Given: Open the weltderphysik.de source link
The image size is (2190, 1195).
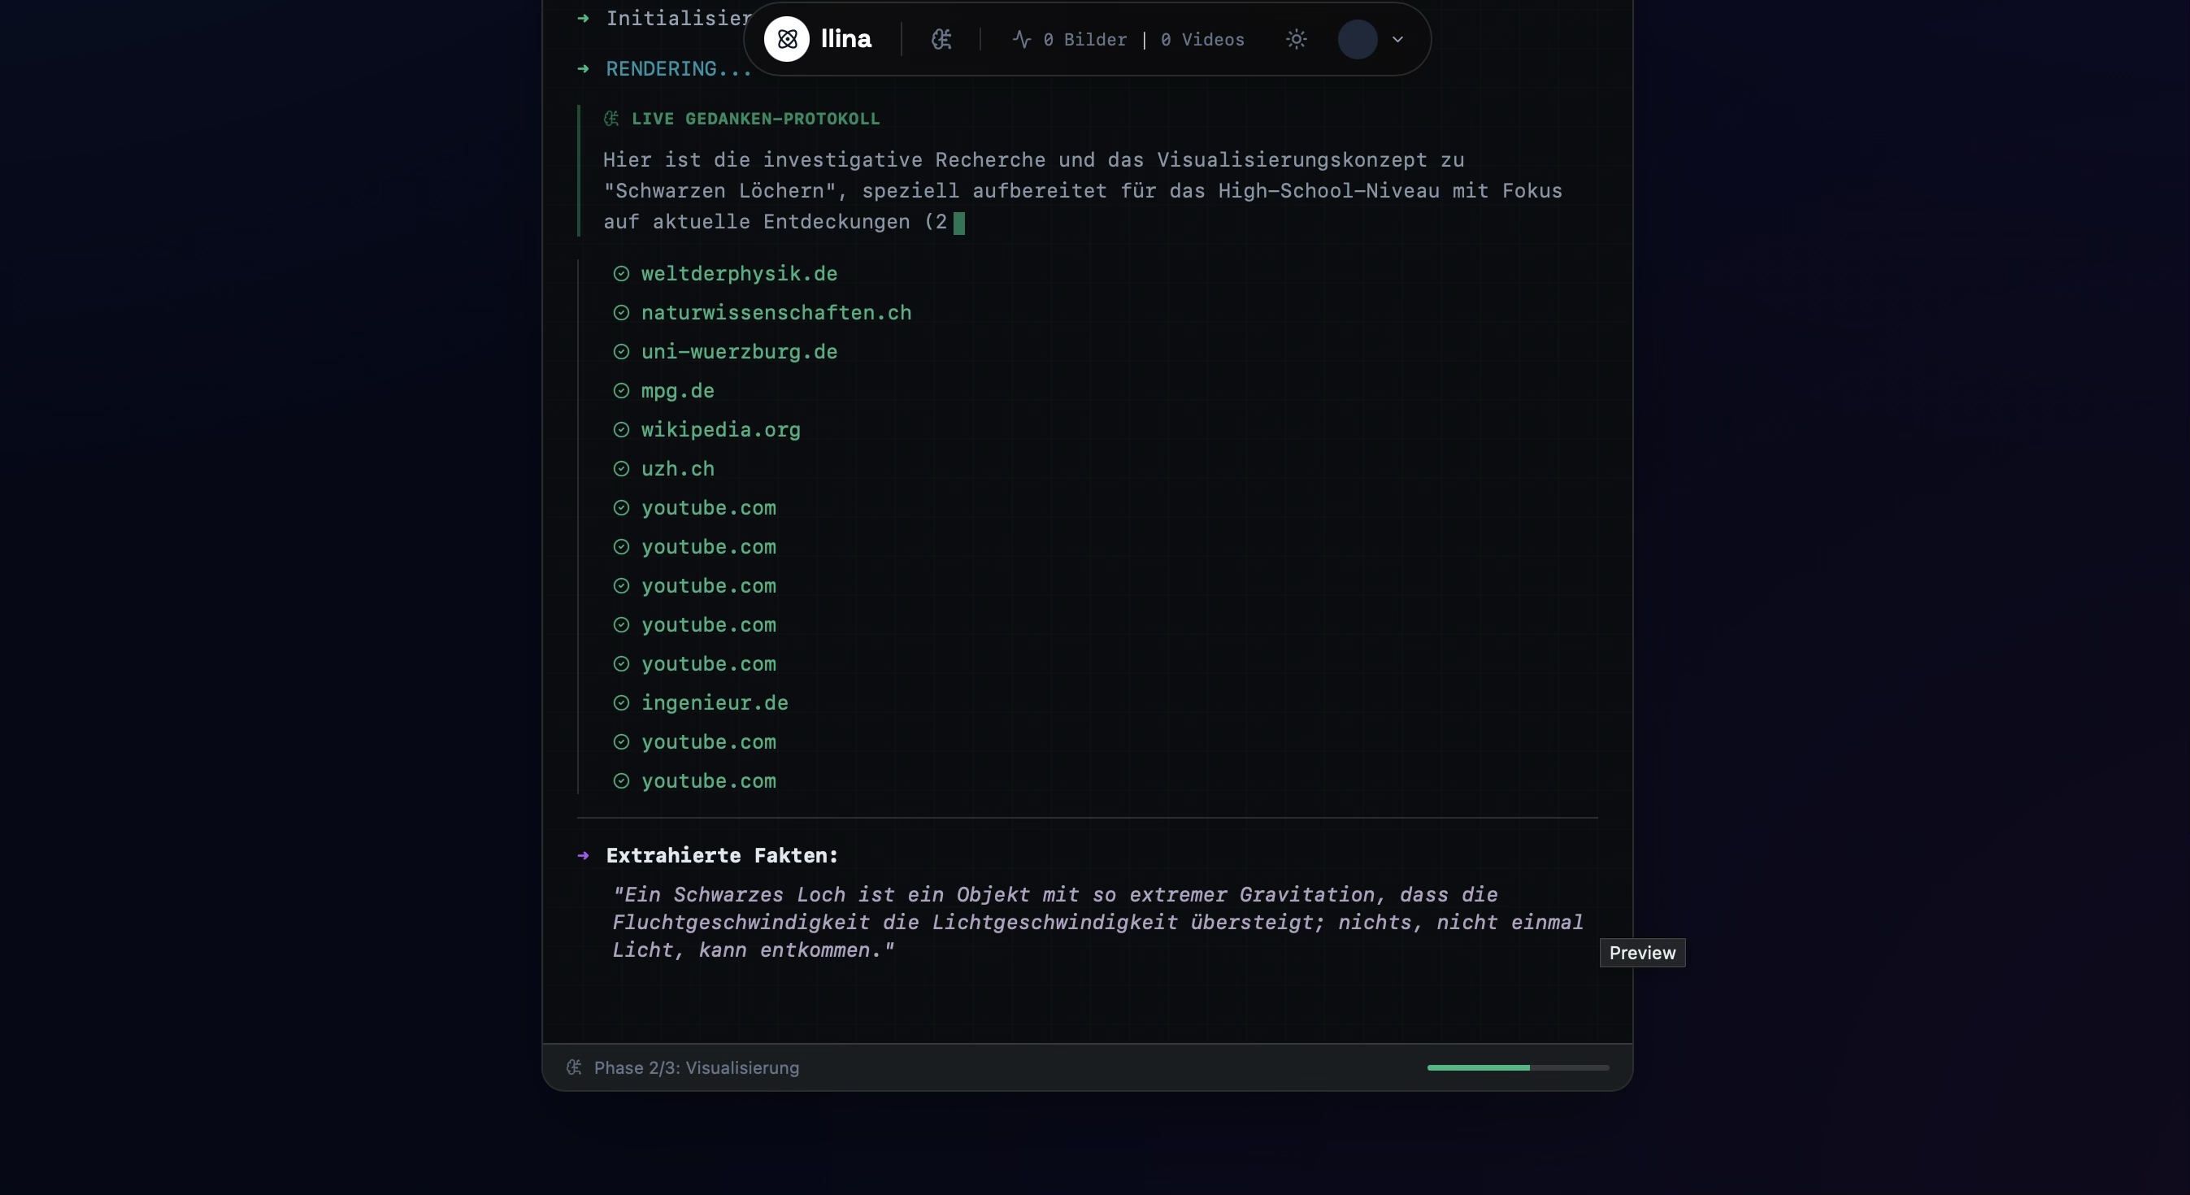Looking at the screenshot, I should coord(739,274).
